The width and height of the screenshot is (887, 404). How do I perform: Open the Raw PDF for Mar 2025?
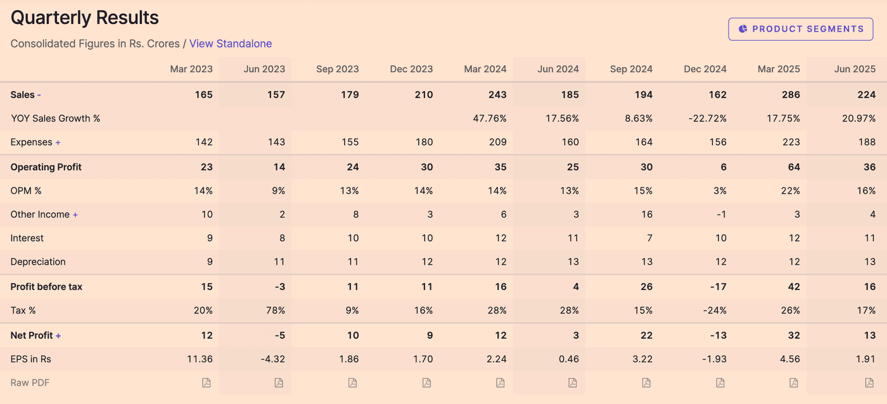pyautogui.click(x=793, y=382)
